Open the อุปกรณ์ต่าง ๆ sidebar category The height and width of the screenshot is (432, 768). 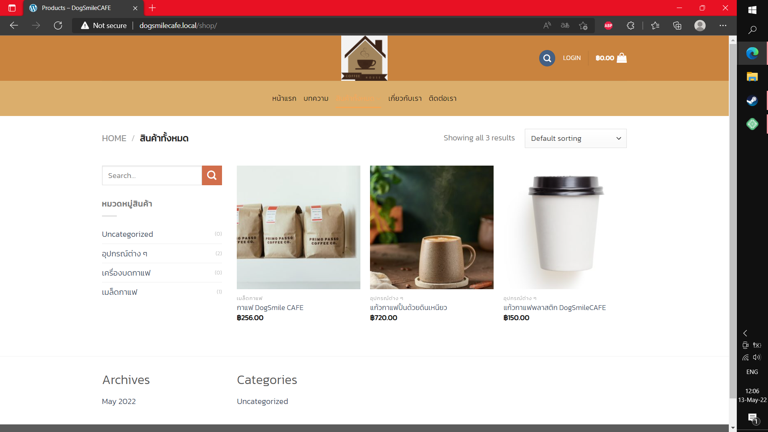point(124,254)
